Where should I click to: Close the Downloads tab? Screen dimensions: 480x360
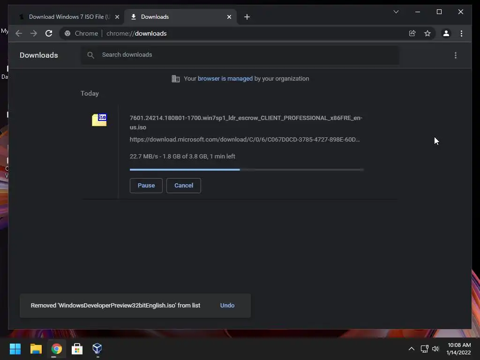pyautogui.click(x=229, y=17)
